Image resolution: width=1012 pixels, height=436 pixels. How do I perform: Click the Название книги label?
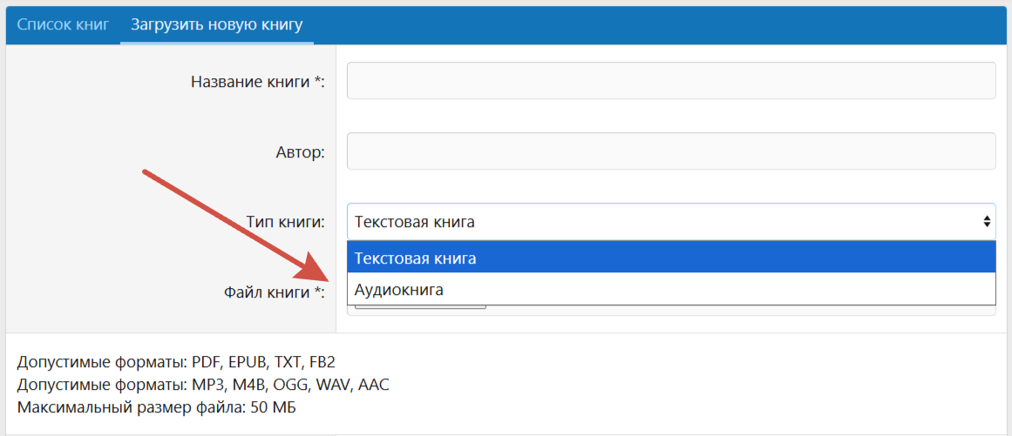(x=257, y=82)
